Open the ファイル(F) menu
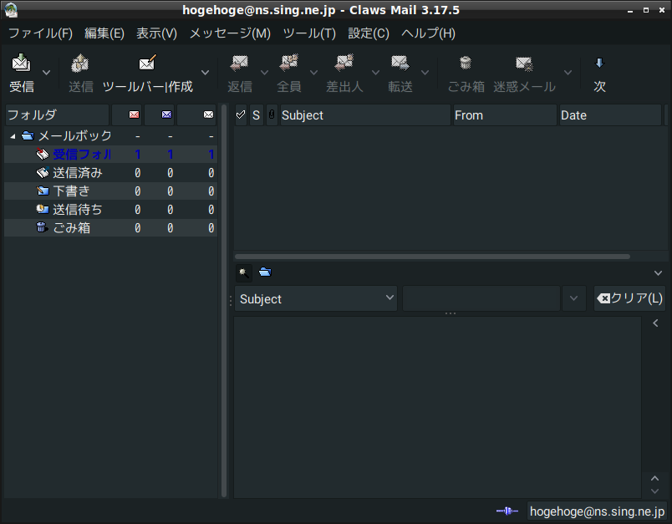672x524 pixels. (x=41, y=33)
